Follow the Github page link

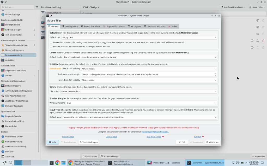pos(111,136)
